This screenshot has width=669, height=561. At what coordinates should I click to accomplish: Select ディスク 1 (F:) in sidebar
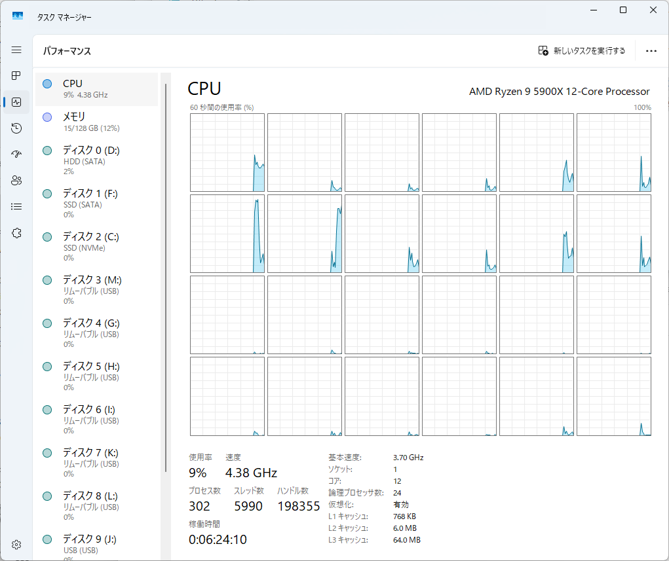96,204
